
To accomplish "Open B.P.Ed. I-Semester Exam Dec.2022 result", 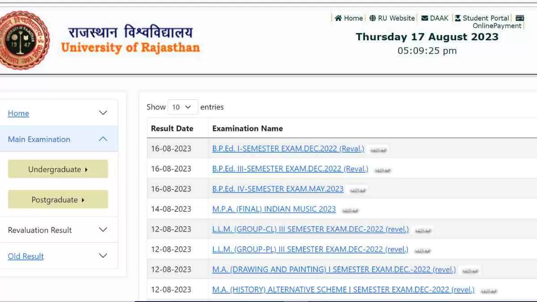I will click(288, 149).
